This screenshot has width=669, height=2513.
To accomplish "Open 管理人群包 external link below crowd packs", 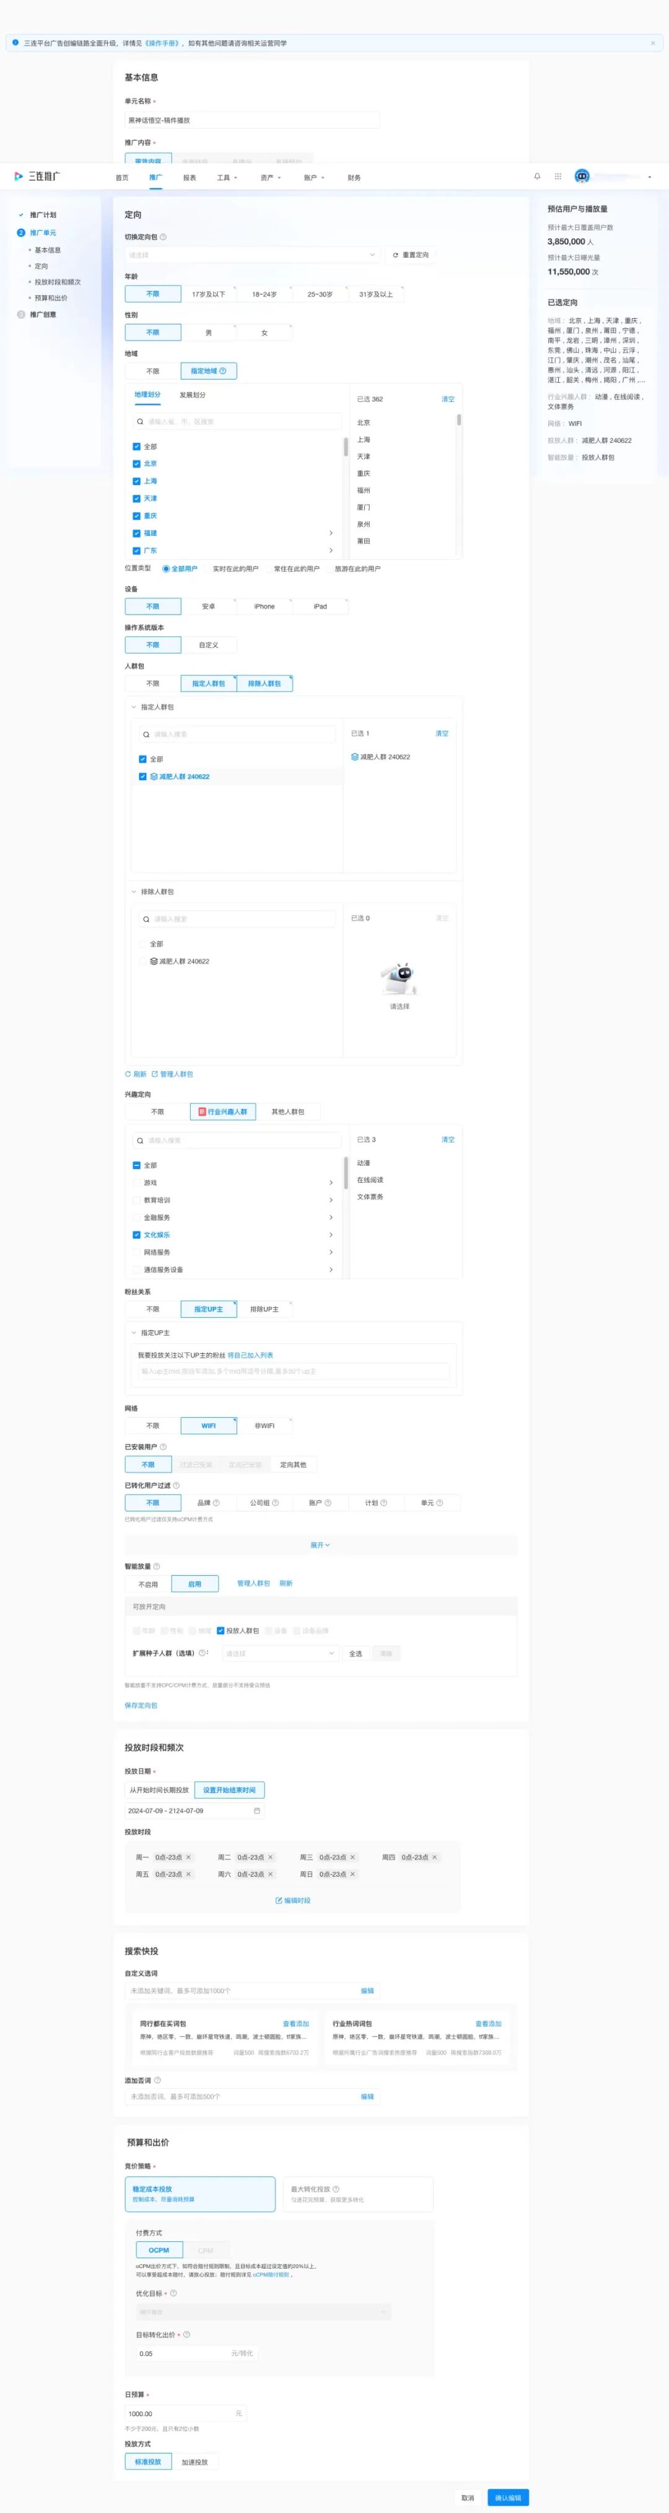I will 172,1074.
